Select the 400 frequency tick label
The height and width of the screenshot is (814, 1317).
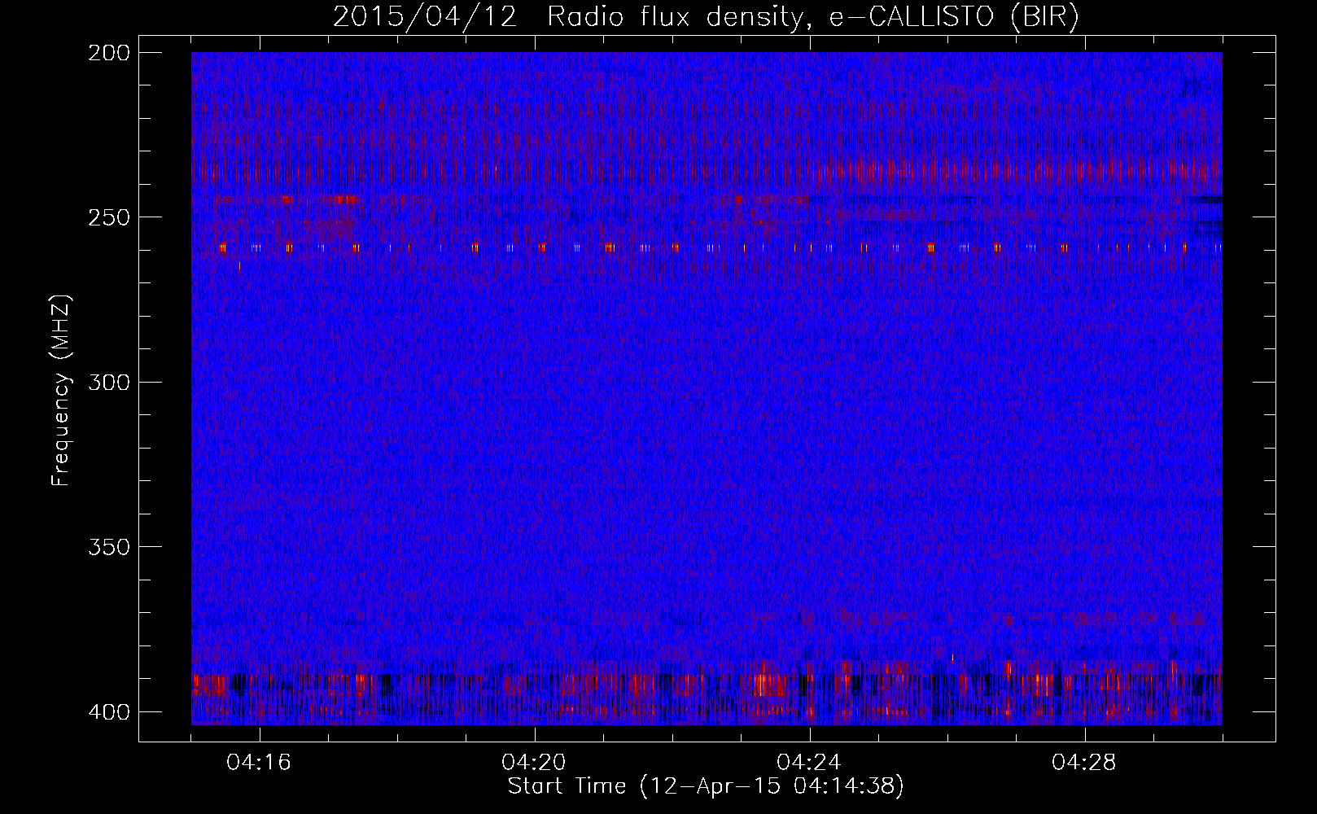(108, 712)
